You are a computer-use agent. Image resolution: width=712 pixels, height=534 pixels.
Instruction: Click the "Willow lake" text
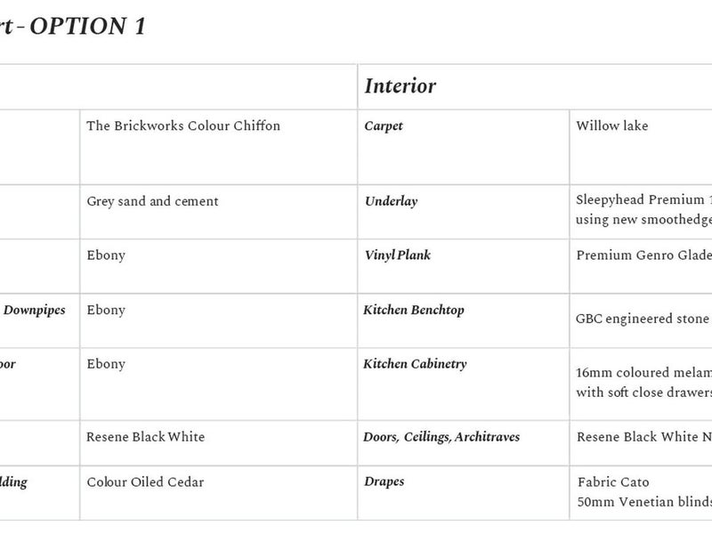[x=612, y=126]
